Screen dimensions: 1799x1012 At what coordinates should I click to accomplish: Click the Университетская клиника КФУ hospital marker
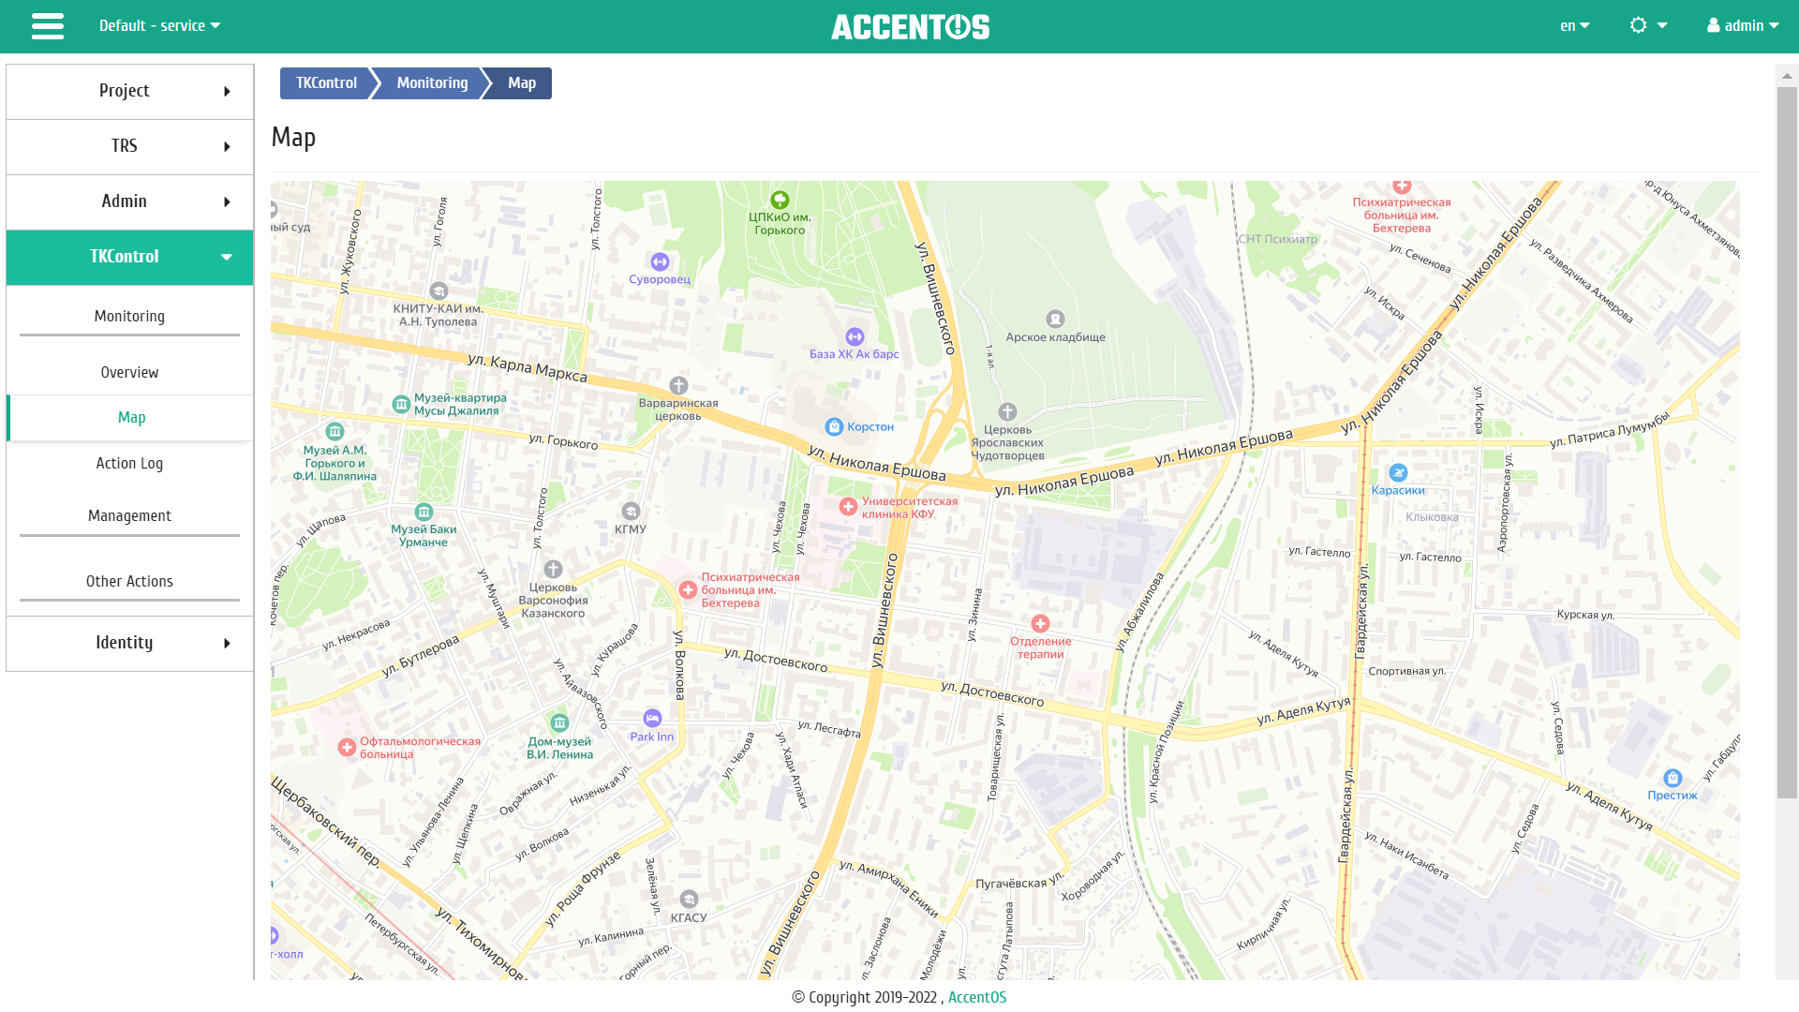pyautogui.click(x=848, y=507)
